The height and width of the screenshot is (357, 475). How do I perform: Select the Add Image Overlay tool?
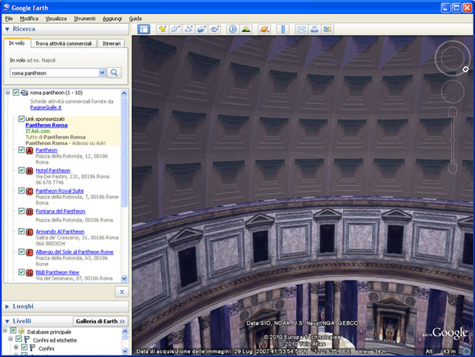coord(202,30)
